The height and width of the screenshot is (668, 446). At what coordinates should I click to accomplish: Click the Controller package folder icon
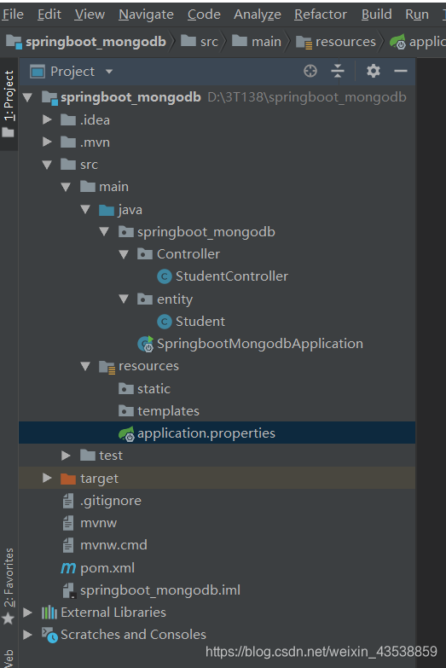[x=145, y=254]
